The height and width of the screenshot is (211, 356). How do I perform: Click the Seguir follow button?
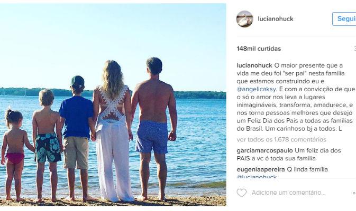[344, 19]
